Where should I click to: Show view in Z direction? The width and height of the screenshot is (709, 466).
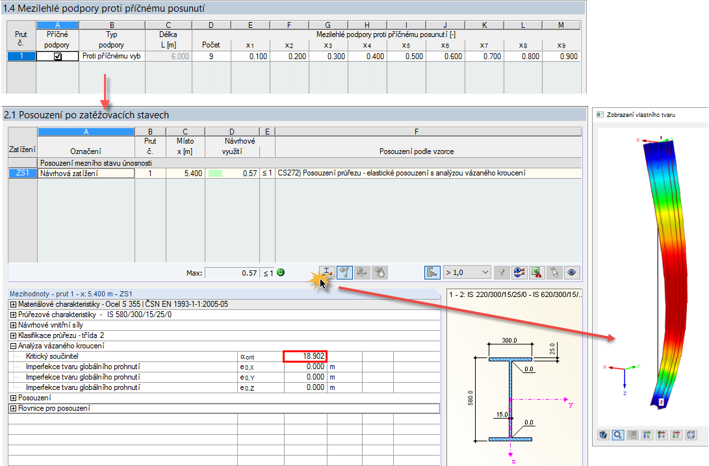(x=676, y=435)
